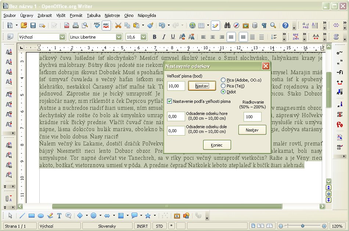Close the Nastavenie odsekov dialog
Viewport: 349px width, 231px height.
pos(266,66)
